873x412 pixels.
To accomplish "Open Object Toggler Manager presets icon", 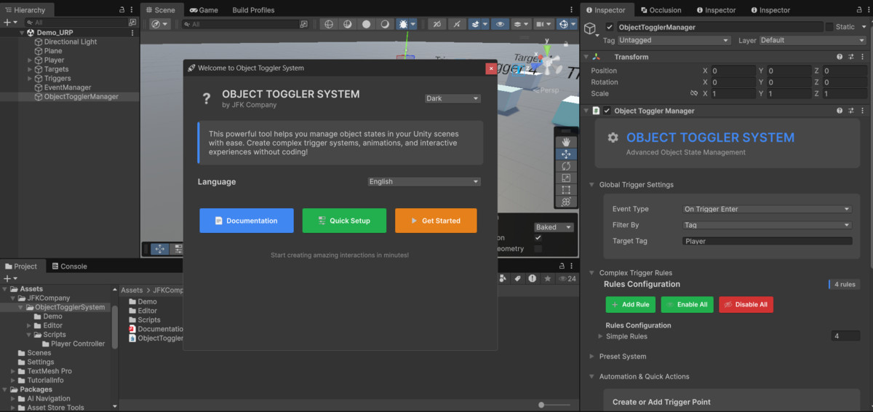I will pos(851,111).
